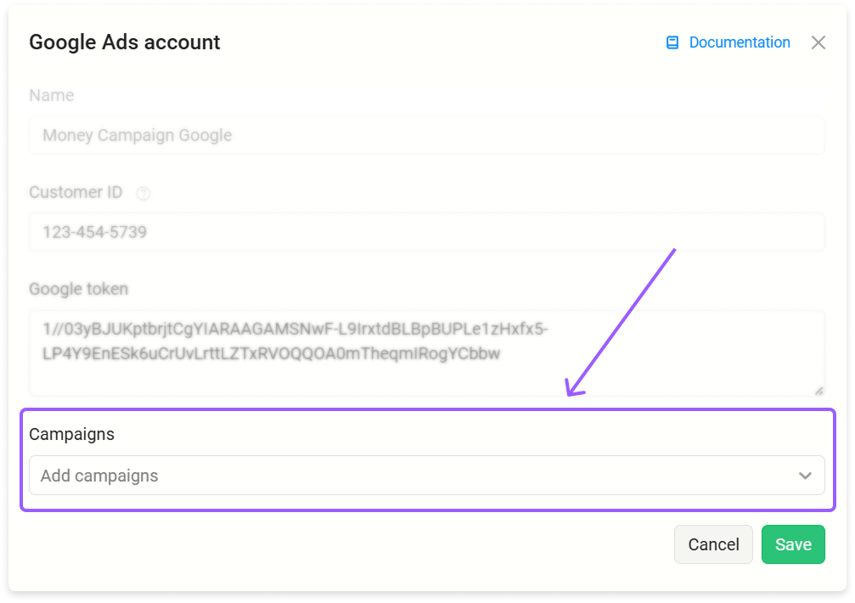Click the Name label text
The width and height of the screenshot is (855, 603).
tap(51, 95)
